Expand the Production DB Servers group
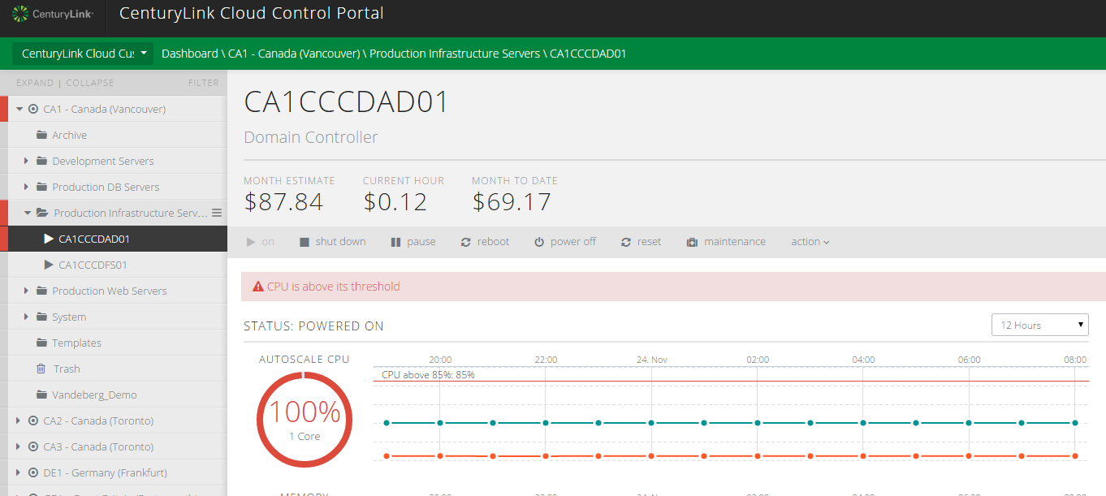Screen dimensions: 1106x496 [x=27, y=187]
